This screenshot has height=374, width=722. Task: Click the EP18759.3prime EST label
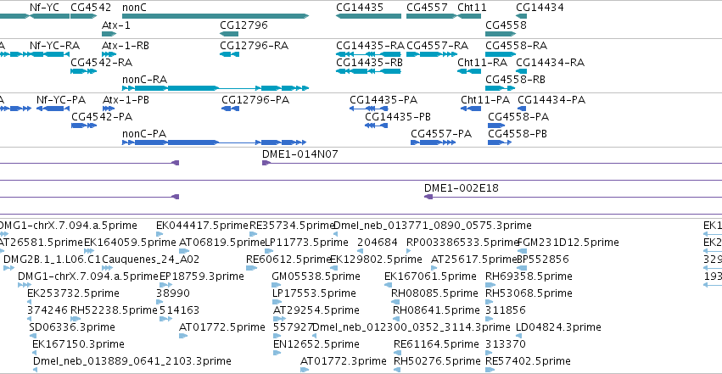(202, 276)
